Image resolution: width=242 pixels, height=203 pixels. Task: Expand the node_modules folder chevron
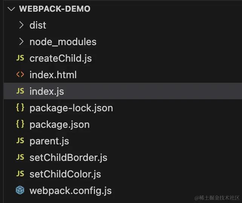pos(21,42)
